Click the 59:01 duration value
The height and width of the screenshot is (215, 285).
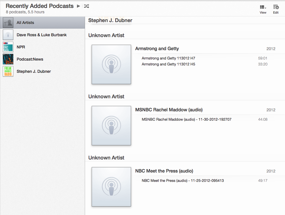263,58
